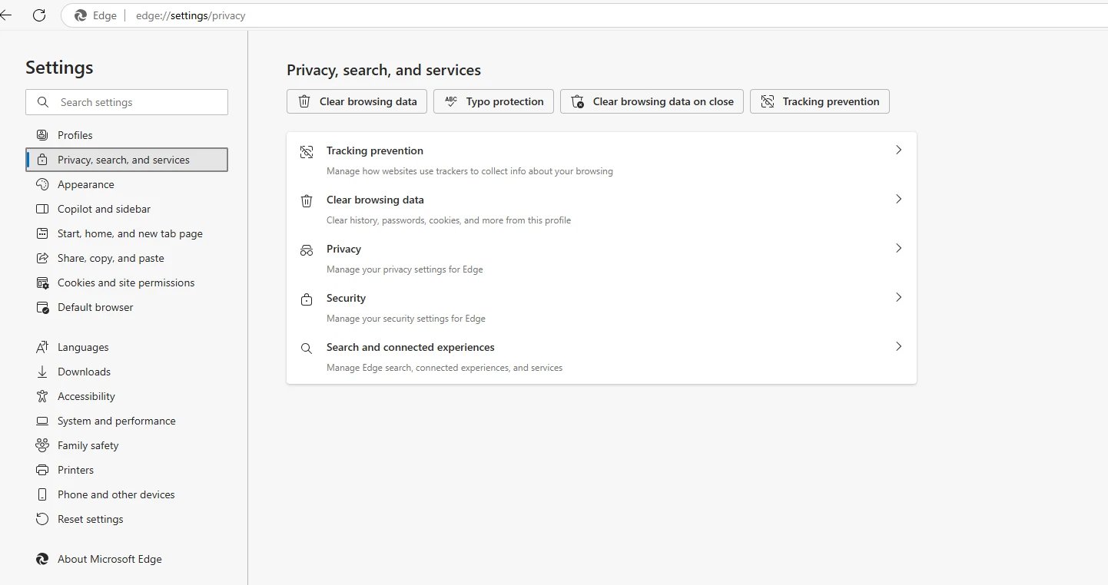Viewport: 1108px width, 585px height.
Task: Click the Tracking prevention row icon
Action: pyautogui.click(x=307, y=152)
